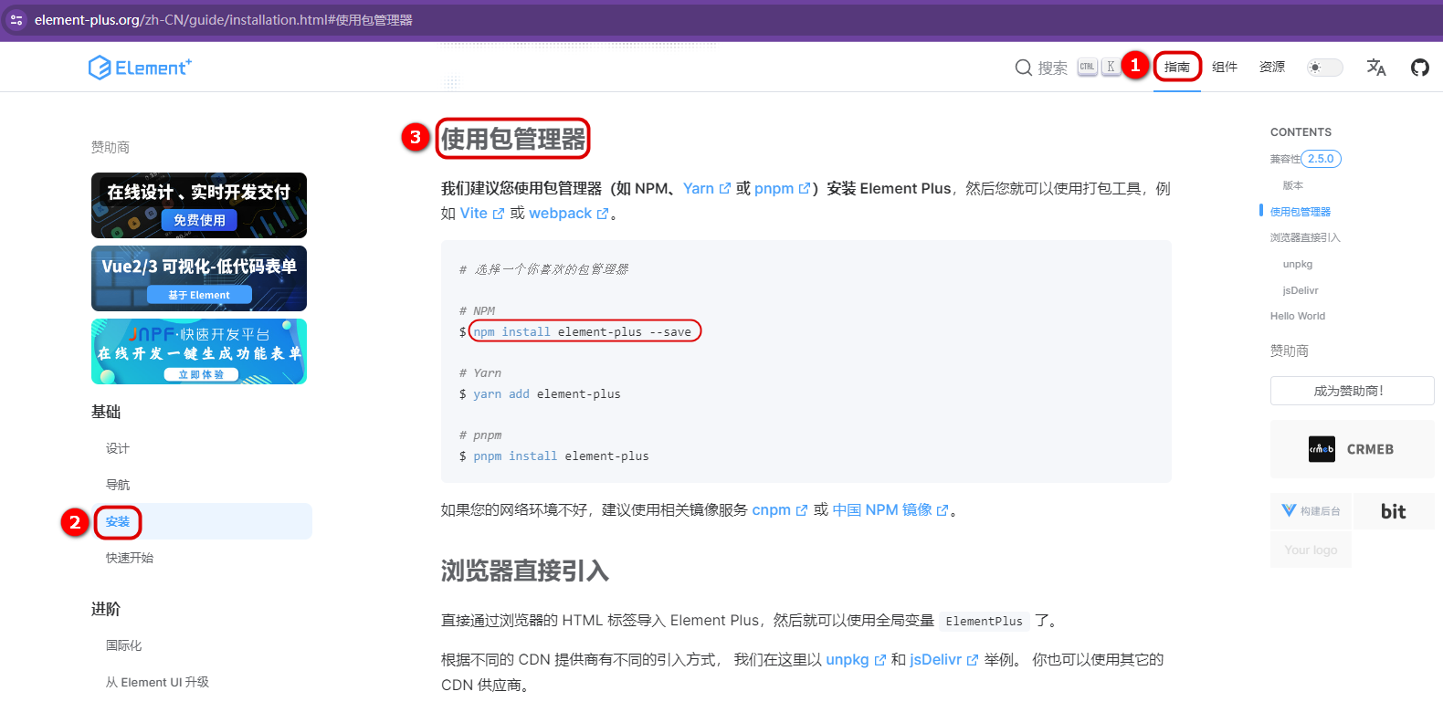The image size is (1443, 702).
Task: Jump to 使用包管理器 in contents
Action: [1301, 212]
